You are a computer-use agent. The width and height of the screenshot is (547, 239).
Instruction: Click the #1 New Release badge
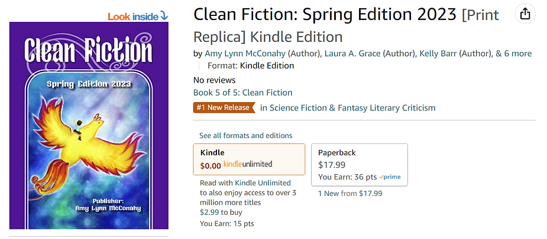point(224,107)
